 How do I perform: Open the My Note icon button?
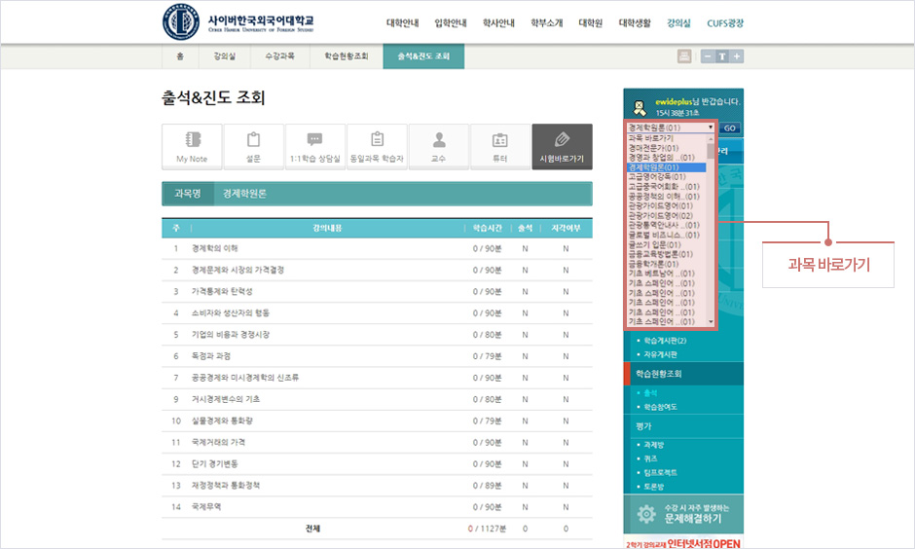pyautogui.click(x=192, y=147)
